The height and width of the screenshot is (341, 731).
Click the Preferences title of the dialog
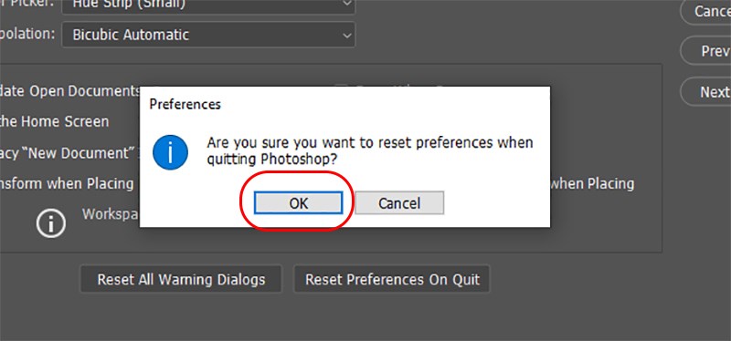[185, 104]
